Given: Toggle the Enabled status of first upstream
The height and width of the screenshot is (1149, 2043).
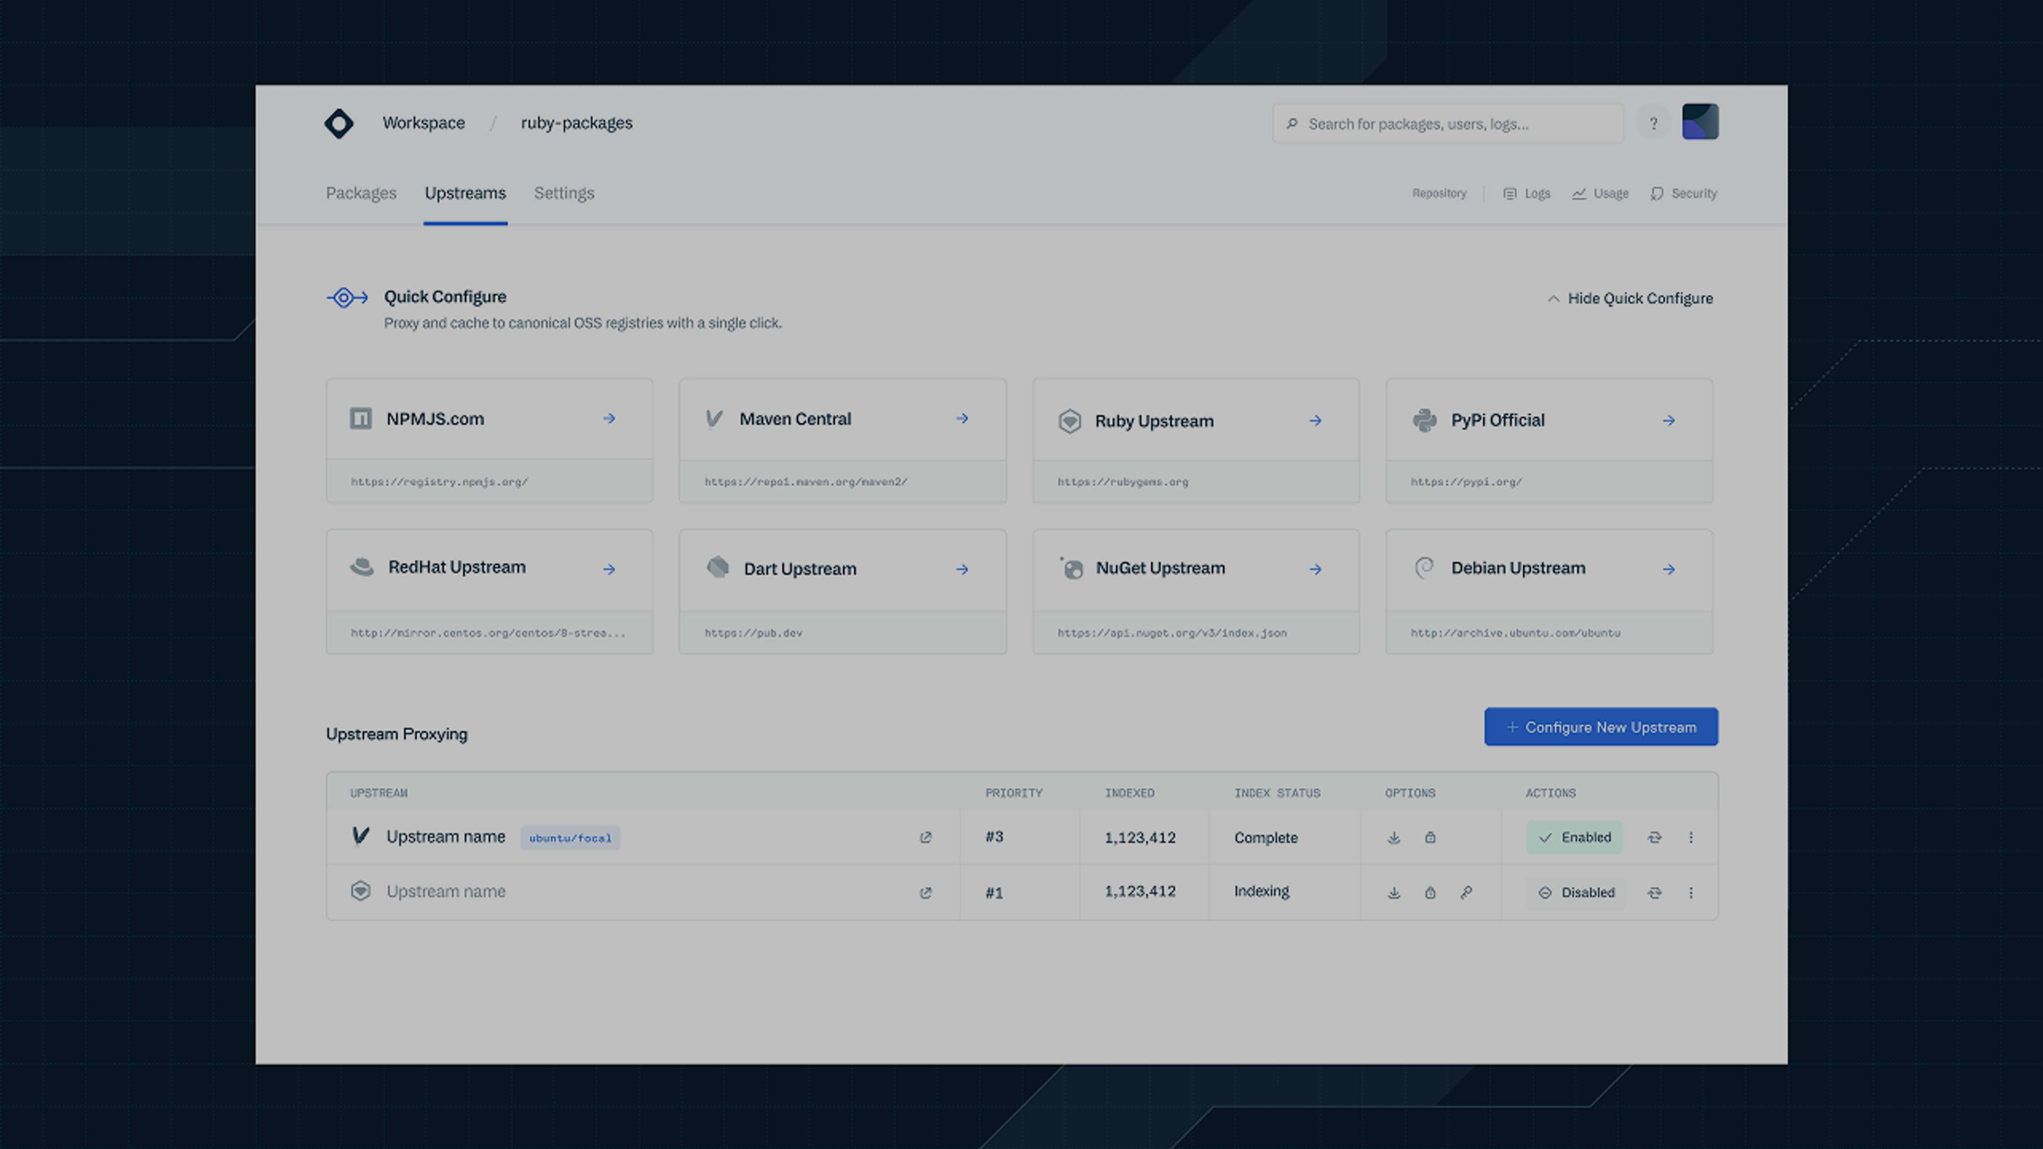Looking at the screenshot, I should pos(1574,837).
